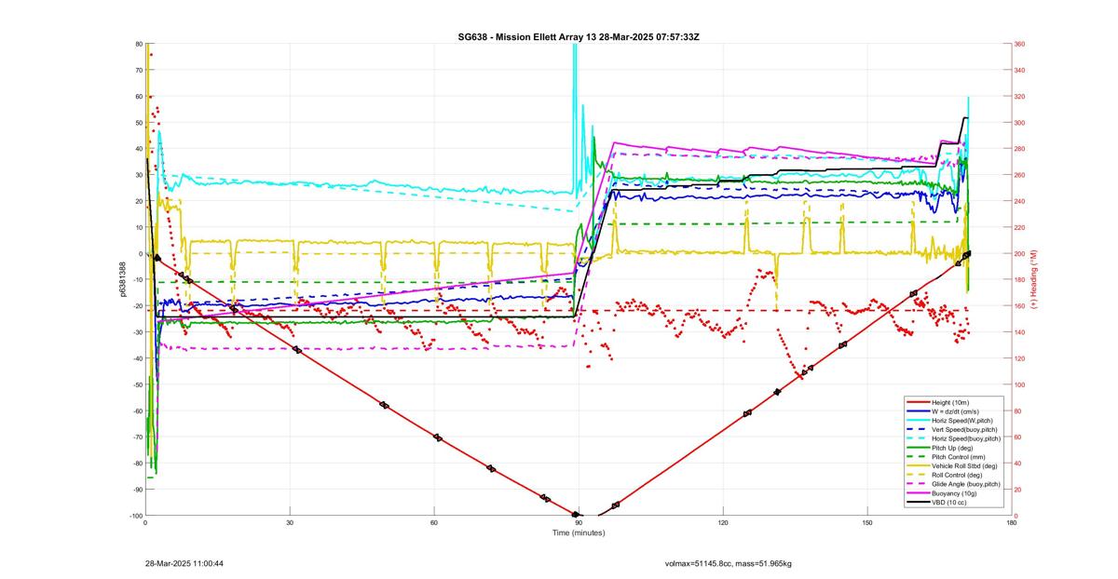1118x579 pixels.
Task: Click the time axis tick label "150"
Action: pyautogui.click(x=867, y=523)
